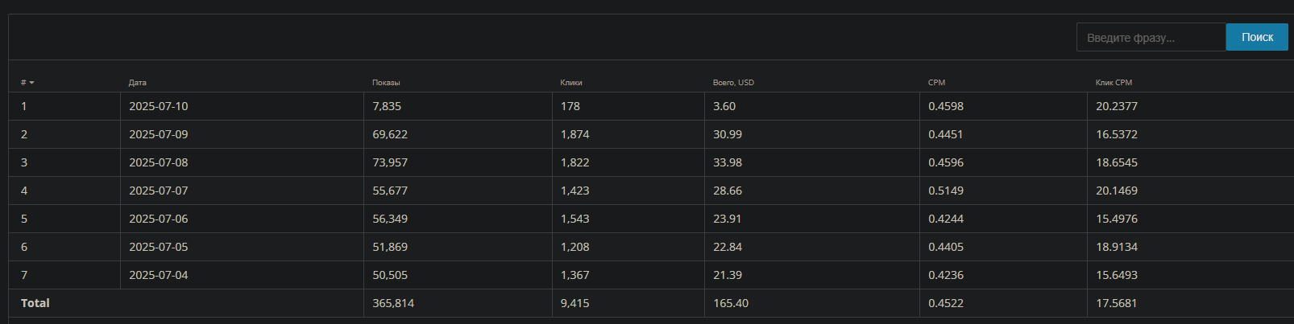
Task: Click total impressions 365,814
Action: point(393,303)
